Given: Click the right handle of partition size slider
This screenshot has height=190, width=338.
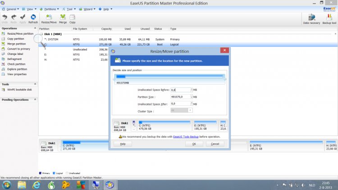Looking at the screenshot, I should [225, 79].
